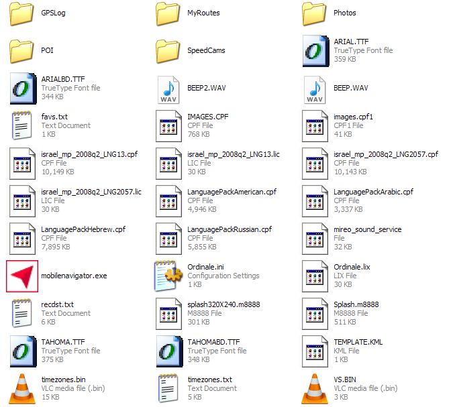
Task: Select the BEEP2.WAV audio file icon
Action: click(x=168, y=89)
